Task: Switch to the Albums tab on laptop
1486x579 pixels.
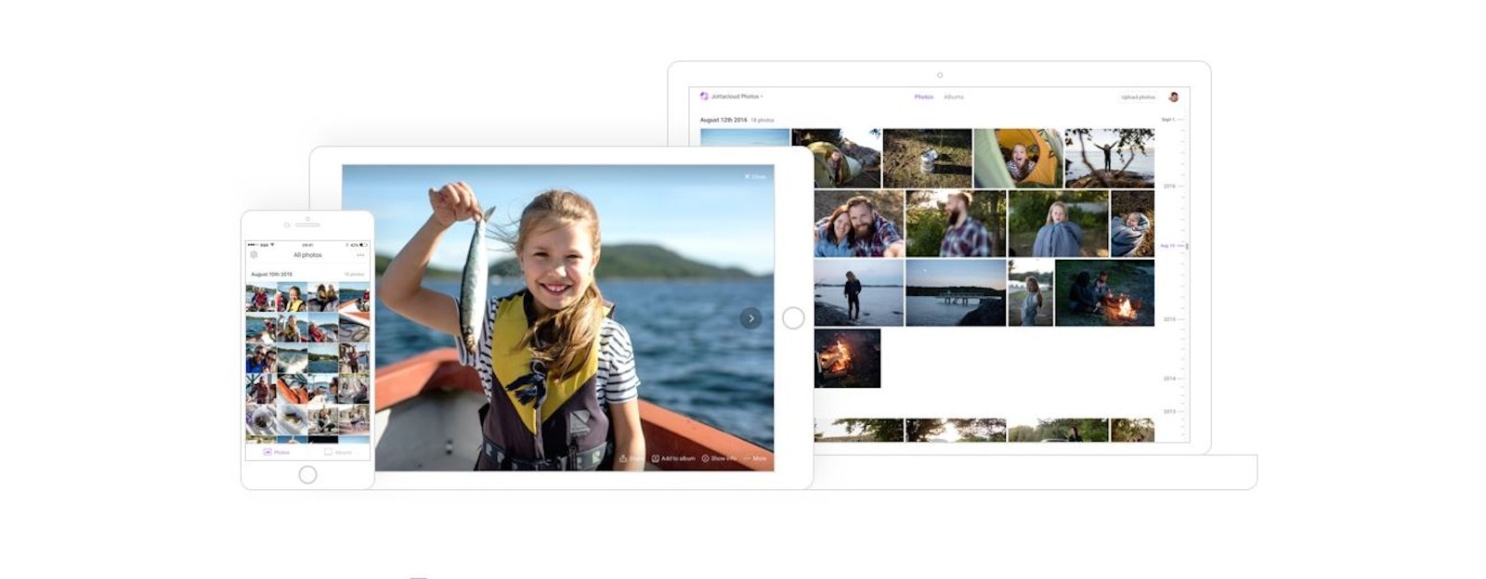Action: [x=954, y=96]
